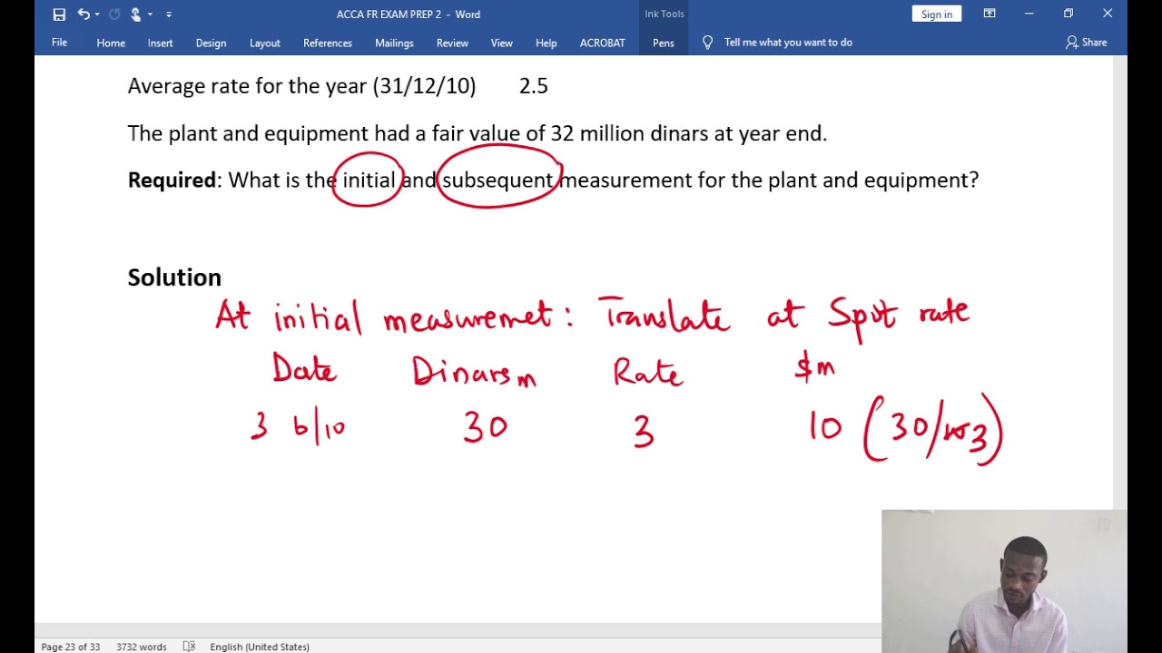Click the word 'initial' in the Required line
The image size is (1162, 653).
(x=369, y=180)
